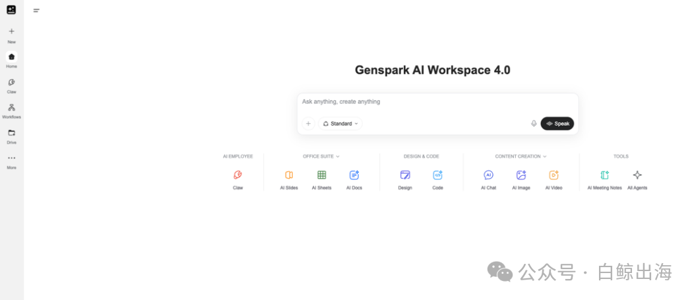Viewport: 694px width, 300px height.
Task: Click the microphone icon in prompt box
Action: point(534,124)
